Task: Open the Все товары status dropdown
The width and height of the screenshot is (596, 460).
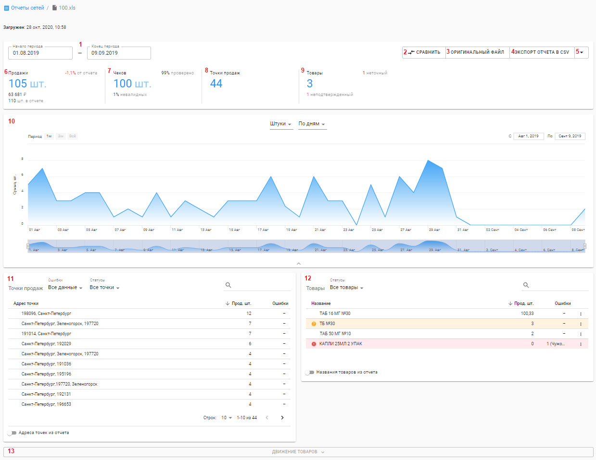Action: pos(346,288)
